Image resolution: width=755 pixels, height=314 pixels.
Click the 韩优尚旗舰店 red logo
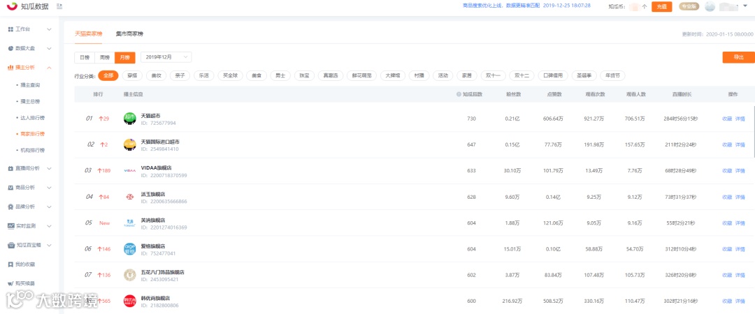click(130, 301)
